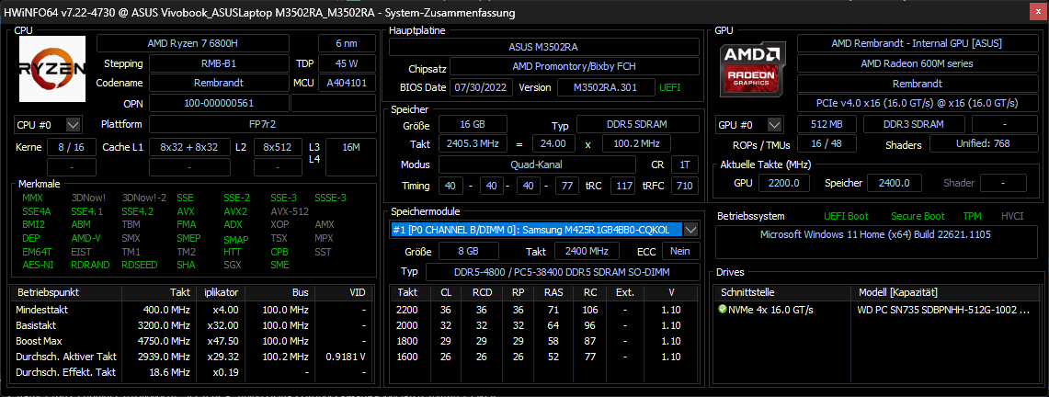Click the ASUS M3502RA mainboard field

click(x=544, y=48)
